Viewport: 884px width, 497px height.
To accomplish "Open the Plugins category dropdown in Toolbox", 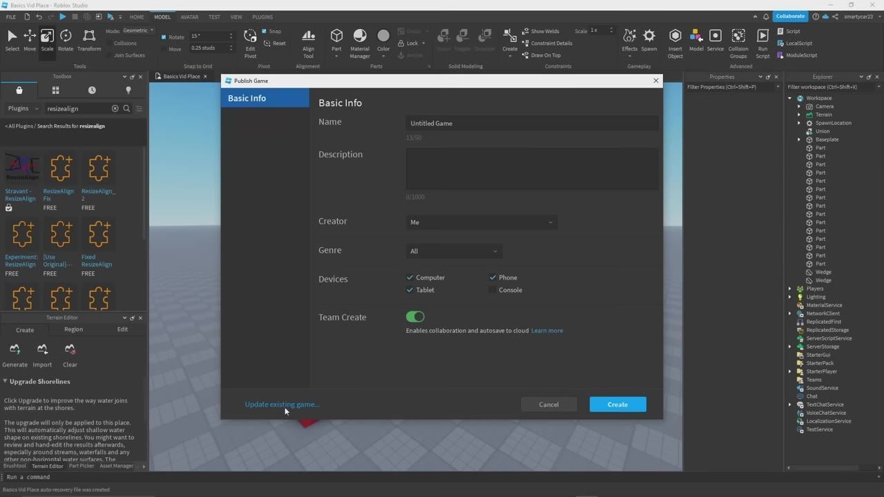I will 23,108.
